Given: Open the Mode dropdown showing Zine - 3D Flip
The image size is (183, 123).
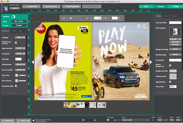Looking at the screenshot, I should [x=19, y=21].
